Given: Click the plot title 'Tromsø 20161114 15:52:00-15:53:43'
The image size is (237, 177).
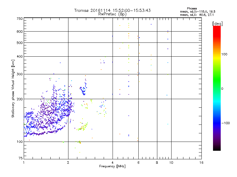Looking at the screenshot, I should pyautogui.click(x=112, y=10).
